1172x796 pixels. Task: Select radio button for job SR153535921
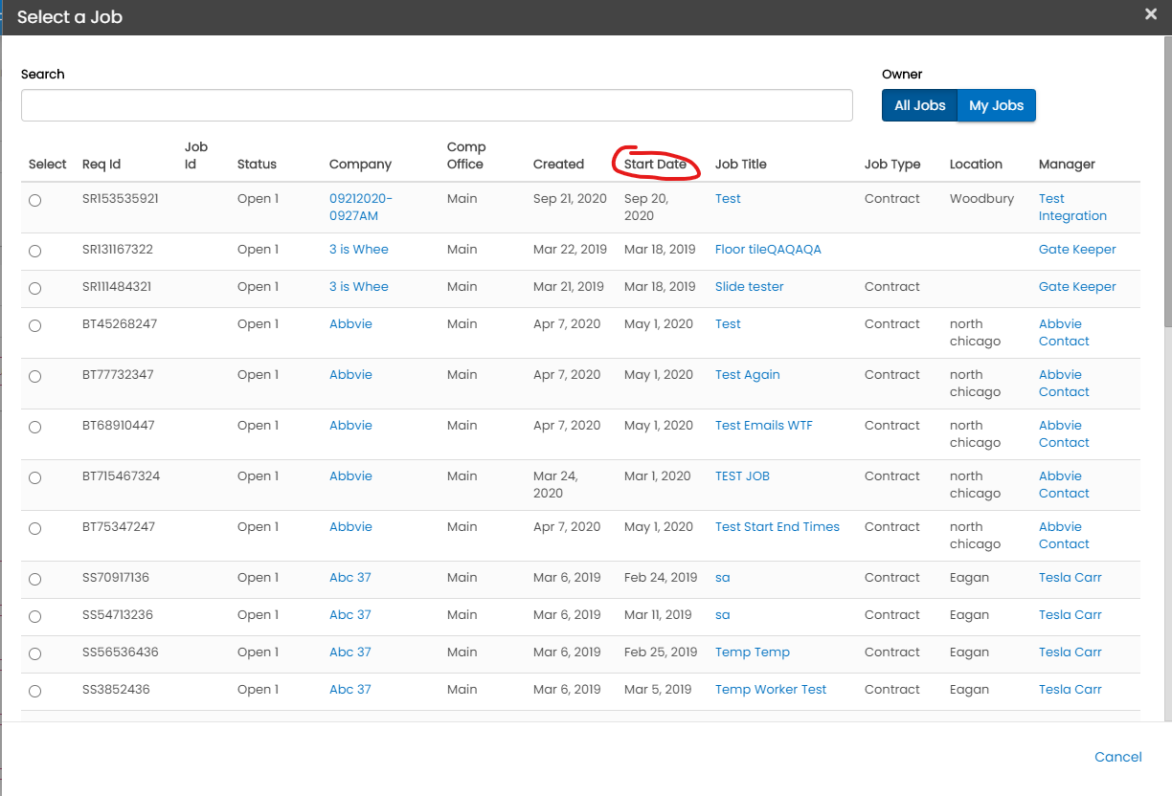pos(35,200)
